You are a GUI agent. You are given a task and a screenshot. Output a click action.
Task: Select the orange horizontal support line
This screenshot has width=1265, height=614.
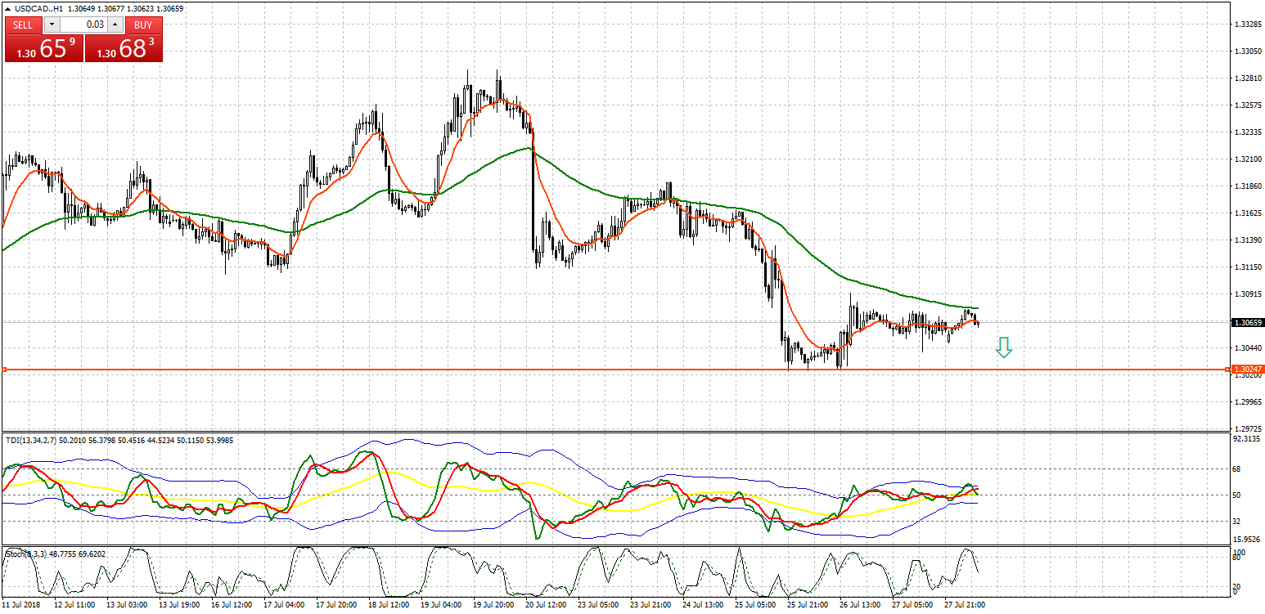[x=573, y=370]
